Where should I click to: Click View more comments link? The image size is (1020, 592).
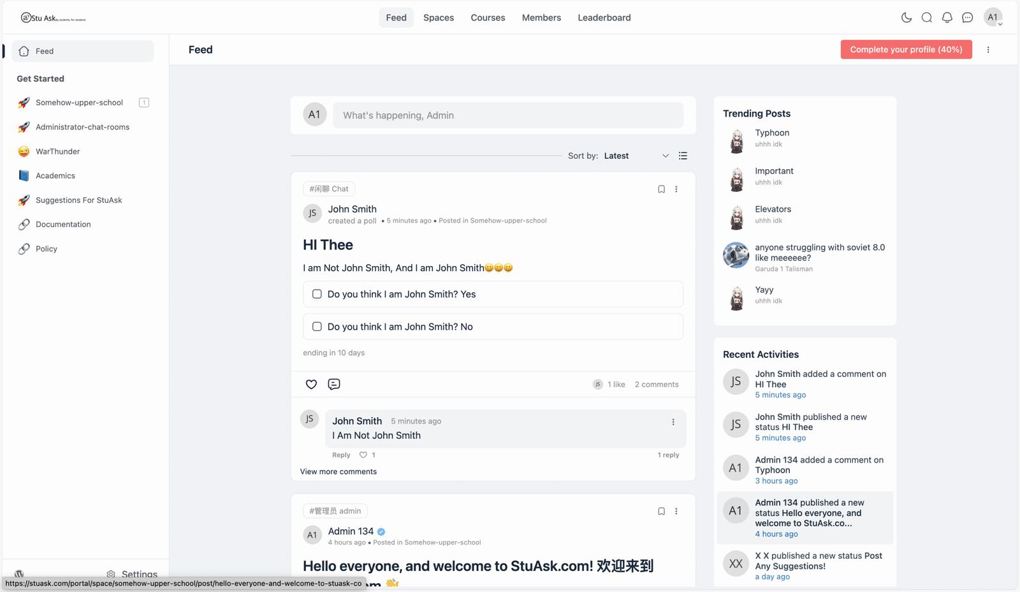339,471
